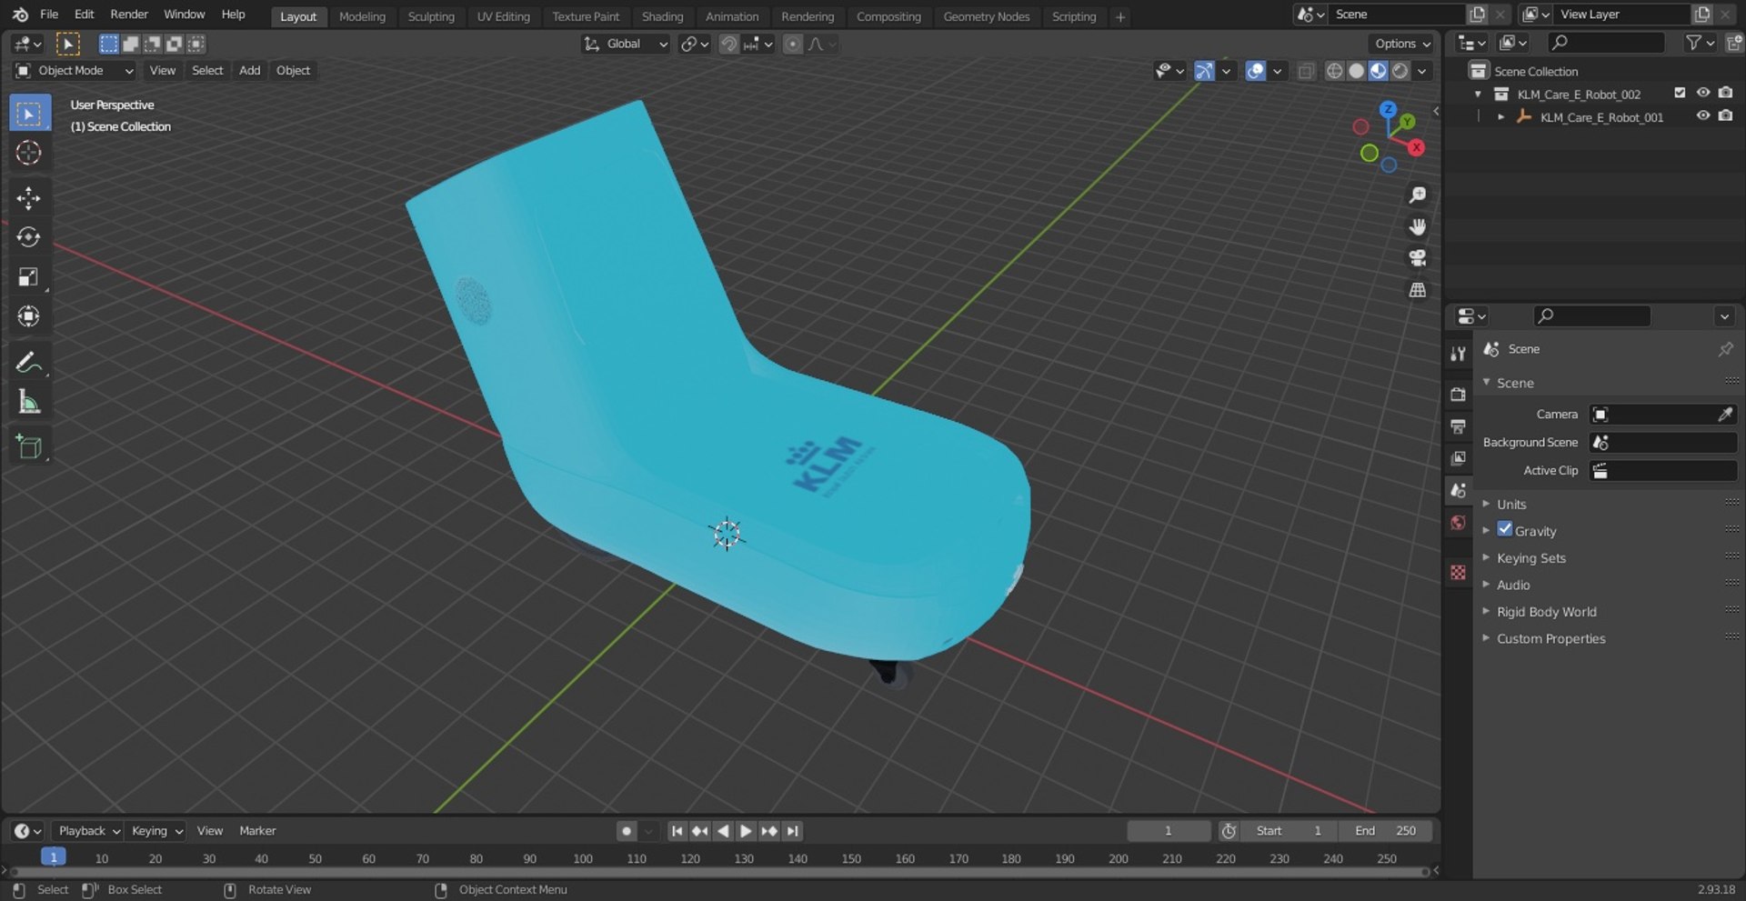The height and width of the screenshot is (901, 1746).
Task: Click the Blender logo menu icon
Action: point(20,15)
